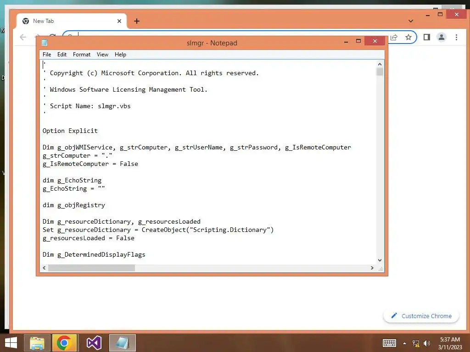Open Visual Studio from taskbar
The height and width of the screenshot is (352, 470).
[94, 343]
